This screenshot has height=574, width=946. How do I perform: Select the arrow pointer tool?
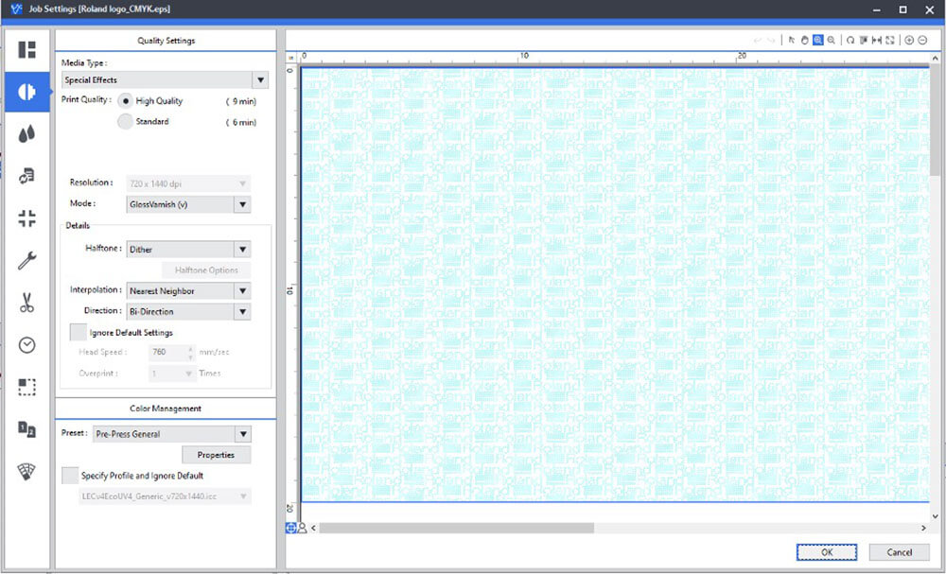[792, 41]
